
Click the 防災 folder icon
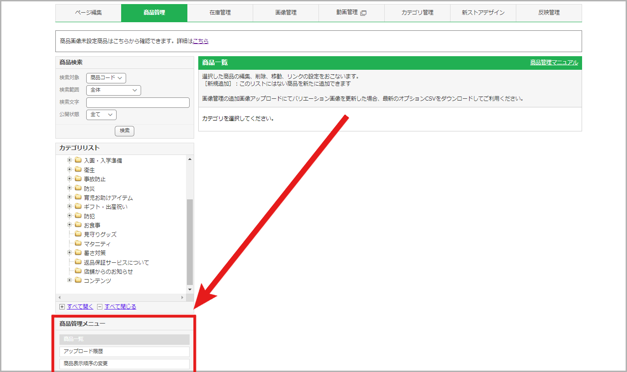(x=78, y=188)
